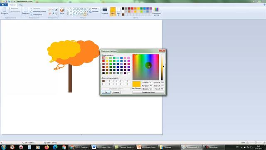Click the Изменить размер resize command
Viewport: 266px width, 150px height.
point(38,11)
